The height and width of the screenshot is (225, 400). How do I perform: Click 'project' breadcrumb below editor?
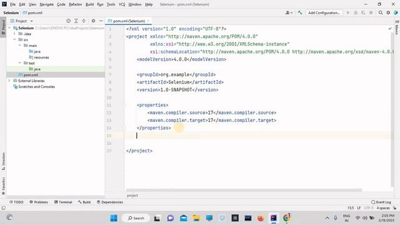(132, 196)
